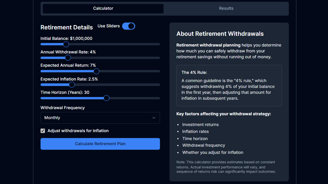Click the Expected Annual Return slider handle
Viewport: 328px width, 184px height.
96,71
